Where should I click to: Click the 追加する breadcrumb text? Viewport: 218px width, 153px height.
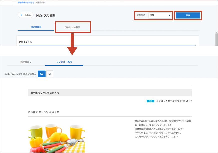(41, 2)
